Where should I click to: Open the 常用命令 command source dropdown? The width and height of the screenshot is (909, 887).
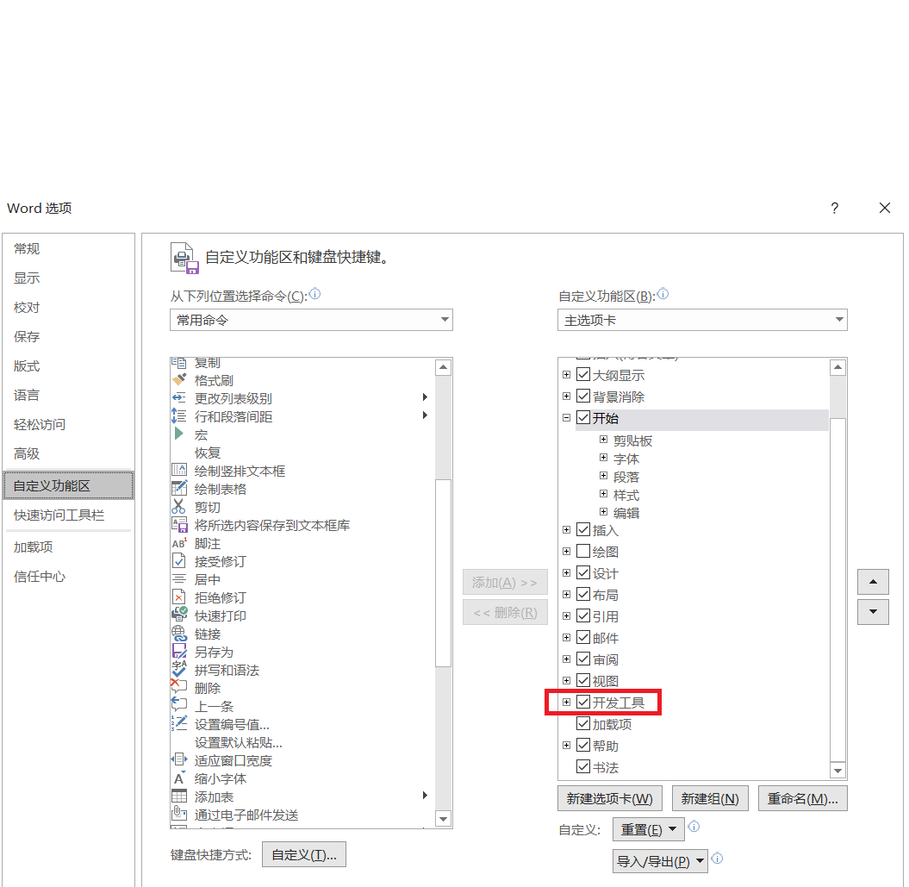coord(311,320)
